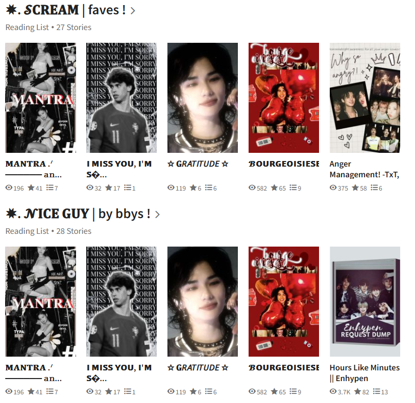Open the Anger Management! -TxT story cover

[x=364, y=98]
